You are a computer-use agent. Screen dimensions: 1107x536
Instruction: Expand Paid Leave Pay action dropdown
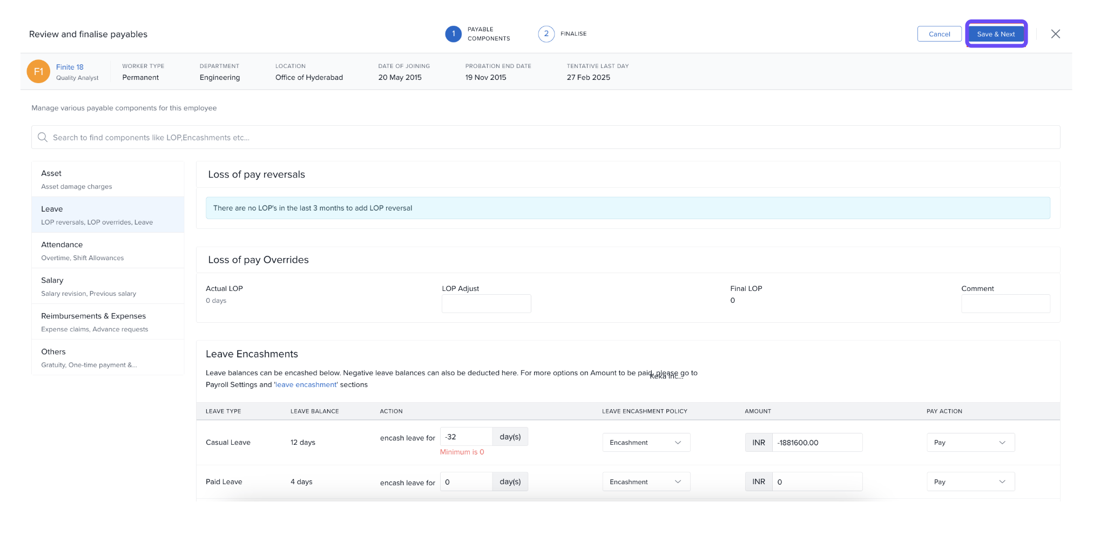(970, 482)
